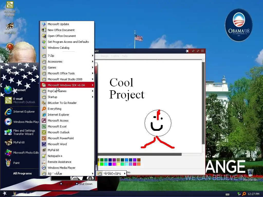Expand Microsoft Visual Studio 2008 folder
The width and height of the screenshot is (263, 197).
[x=67, y=79]
